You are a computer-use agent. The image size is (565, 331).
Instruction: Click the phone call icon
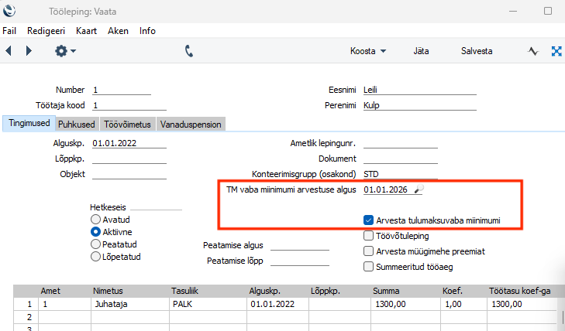click(189, 51)
